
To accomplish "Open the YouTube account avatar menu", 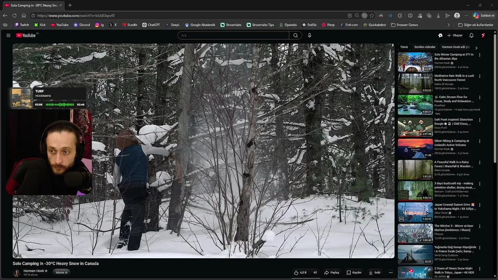I will coord(484,35).
